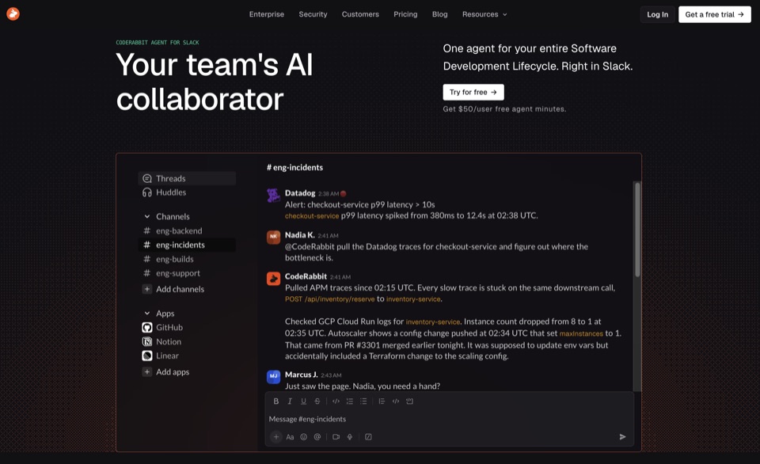Click Get a free trial button

(714, 14)
